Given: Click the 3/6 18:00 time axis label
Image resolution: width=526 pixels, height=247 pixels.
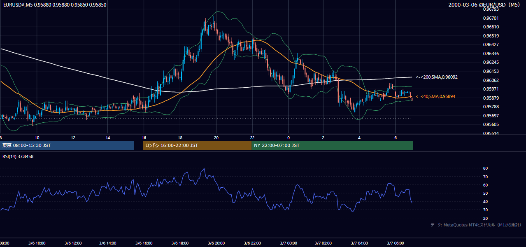Looking at the screenshot, I should (x=180, y=243).
